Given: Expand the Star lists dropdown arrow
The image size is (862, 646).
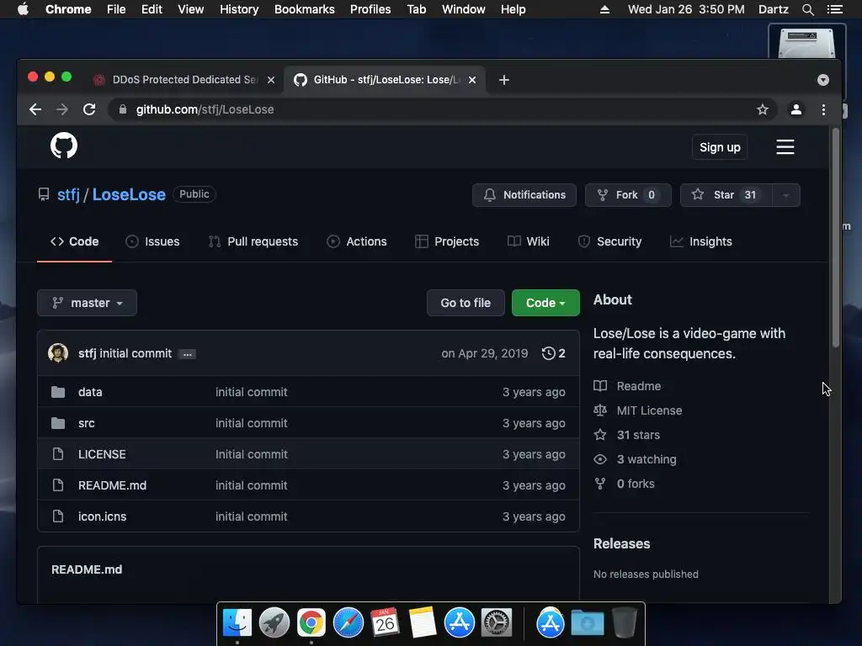Looking at the screenshot, I should (x=785, y=195).
